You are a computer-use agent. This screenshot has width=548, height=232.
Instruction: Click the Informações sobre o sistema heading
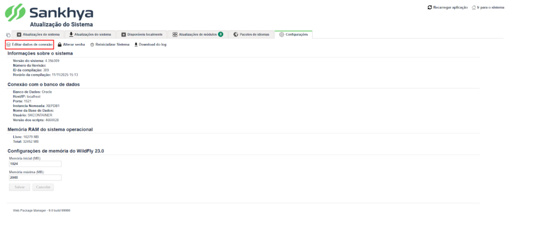tap(40, 53)
